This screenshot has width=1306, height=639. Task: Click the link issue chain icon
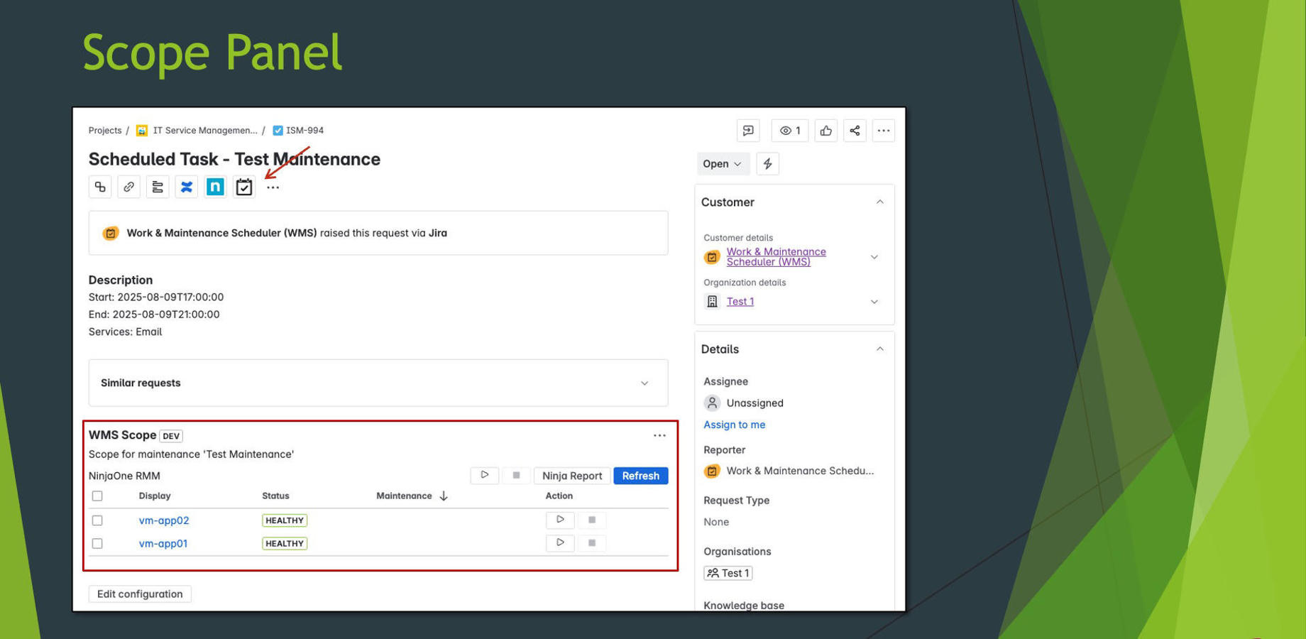pos(128,187)
